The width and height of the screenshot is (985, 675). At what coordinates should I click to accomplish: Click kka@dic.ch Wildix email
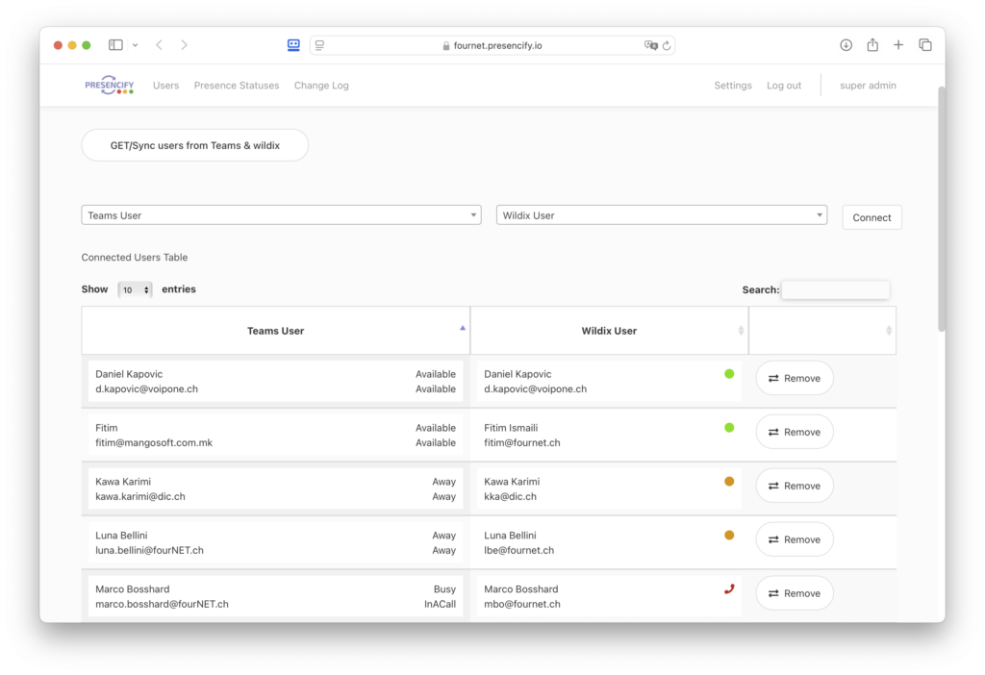click(510, 497)
